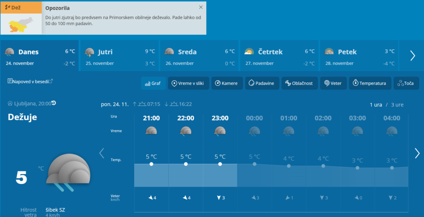
Task: Open the Toča hail view
Action: [x=406, y=83]
